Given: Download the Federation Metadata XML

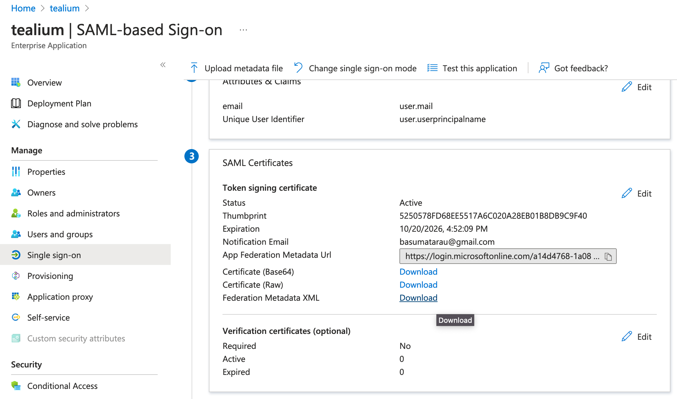Looking at the screenshot, I should click(418, 298).
